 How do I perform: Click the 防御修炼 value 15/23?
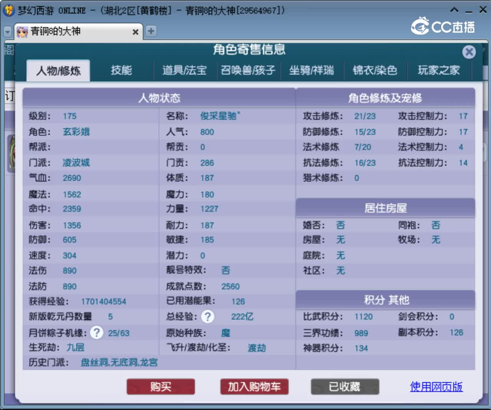coord(365,132)
